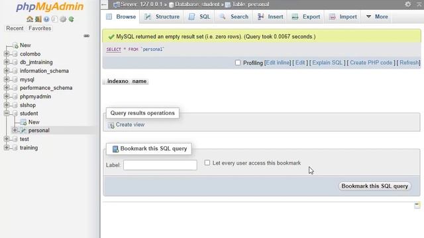Enable the Profiling checkbox
The image size is (424, 238).
point(238,63)
